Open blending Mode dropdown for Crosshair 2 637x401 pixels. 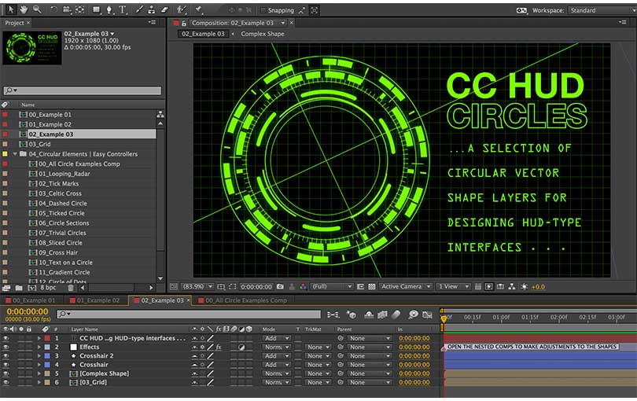[276, 356]
